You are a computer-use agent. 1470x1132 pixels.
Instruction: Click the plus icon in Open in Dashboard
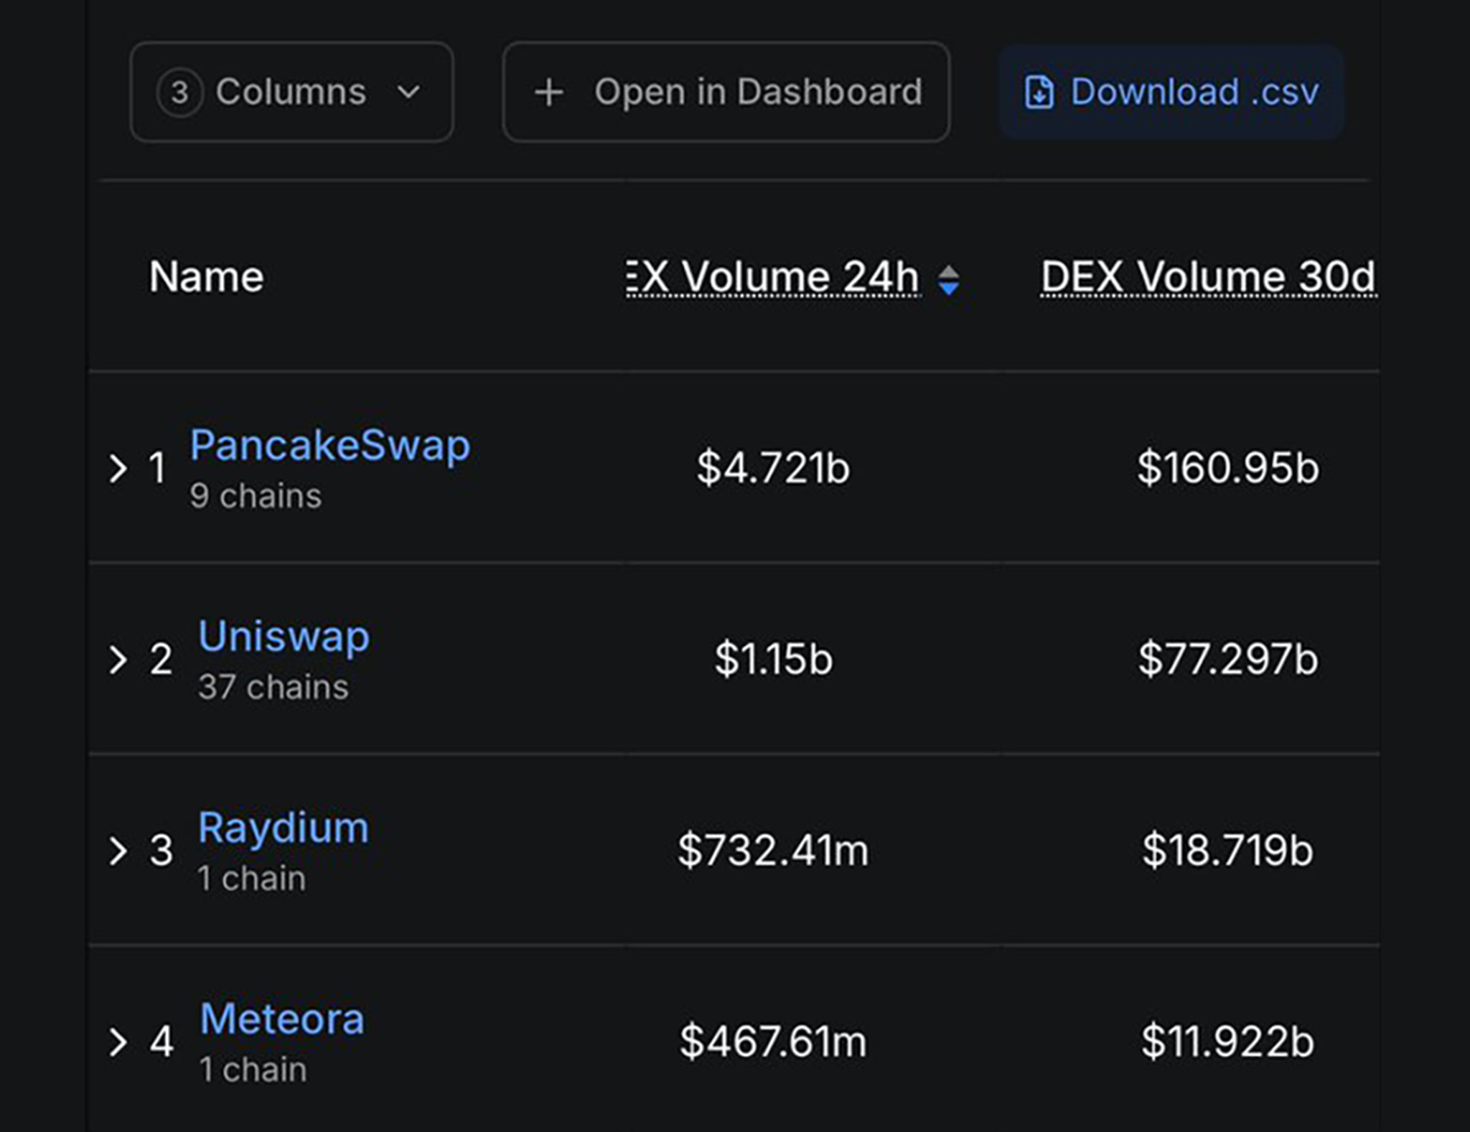pyautogui.click(x=549, y=93)
